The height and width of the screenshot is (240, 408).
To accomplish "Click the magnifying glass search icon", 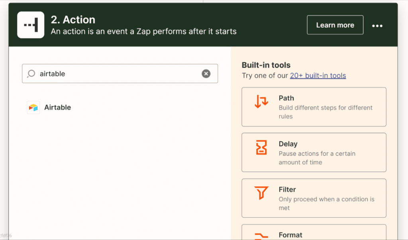I will pyautogui.click(x=31, y=74).
